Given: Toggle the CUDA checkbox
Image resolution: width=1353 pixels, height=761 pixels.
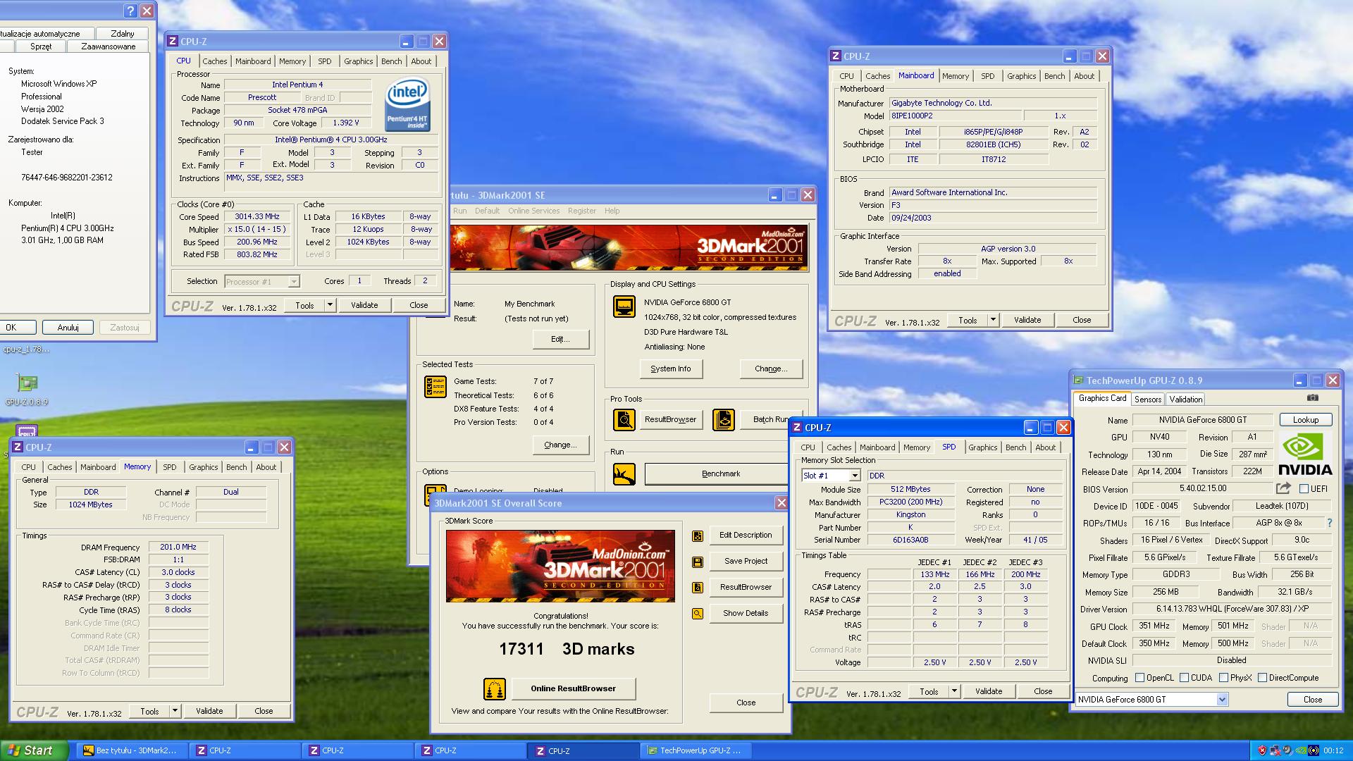Looking at the screenshot, I should click(1184, 678).
